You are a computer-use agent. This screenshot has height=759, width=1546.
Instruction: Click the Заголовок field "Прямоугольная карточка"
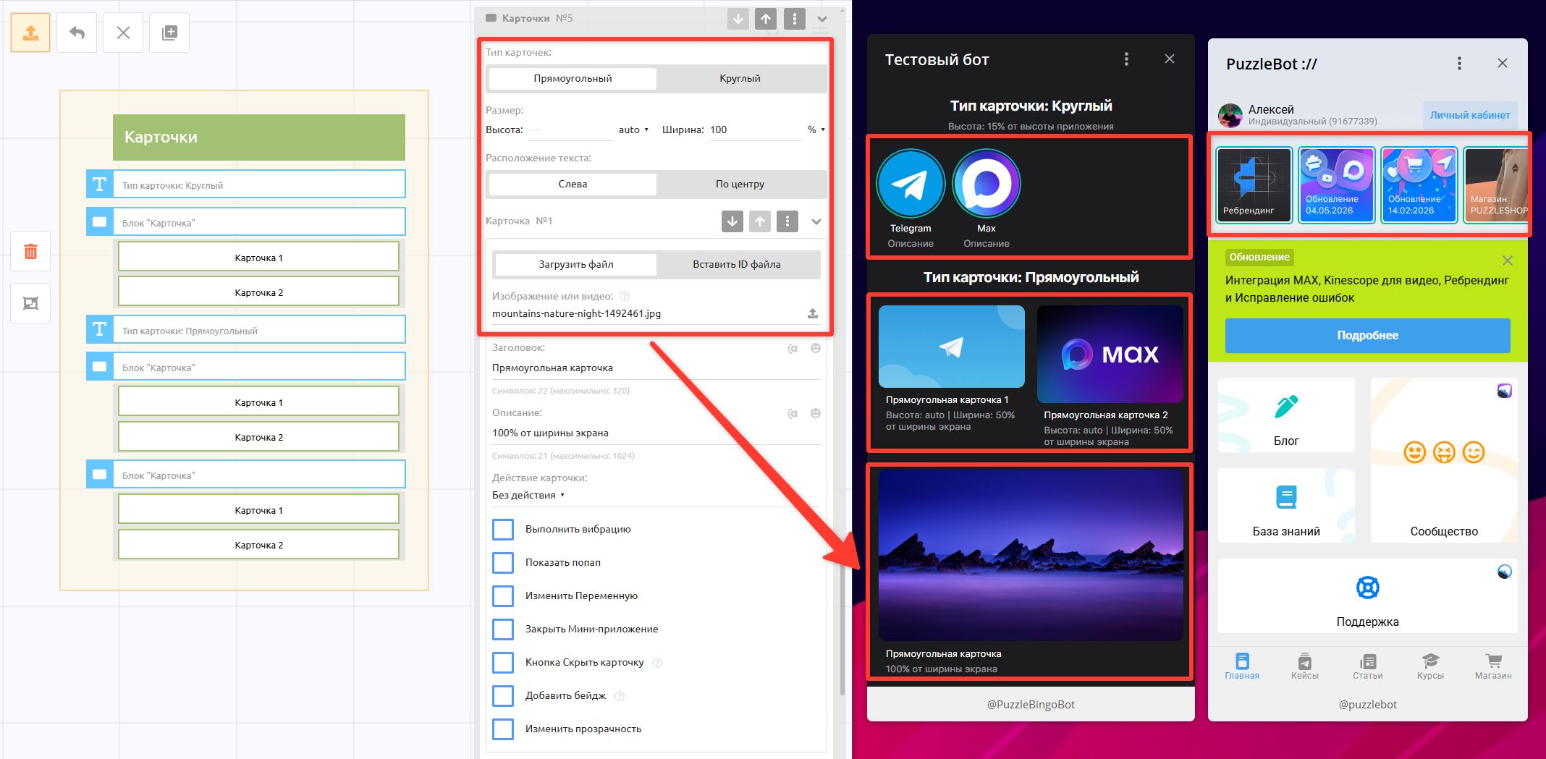pos(656,368)
